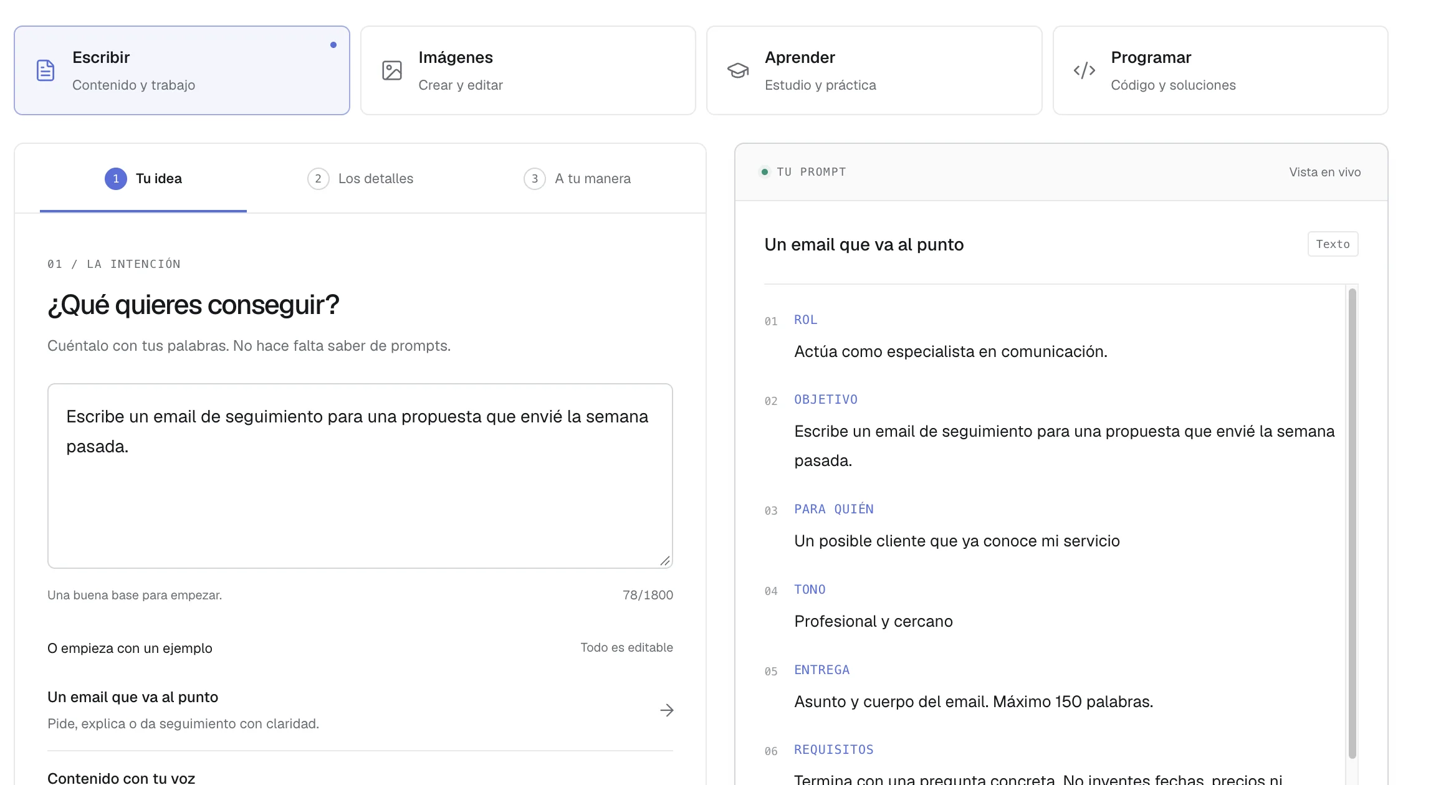Viewport: 1446px width, 785px height.
Task: Click the '78/1800' character counter
Action: [648, 595]
